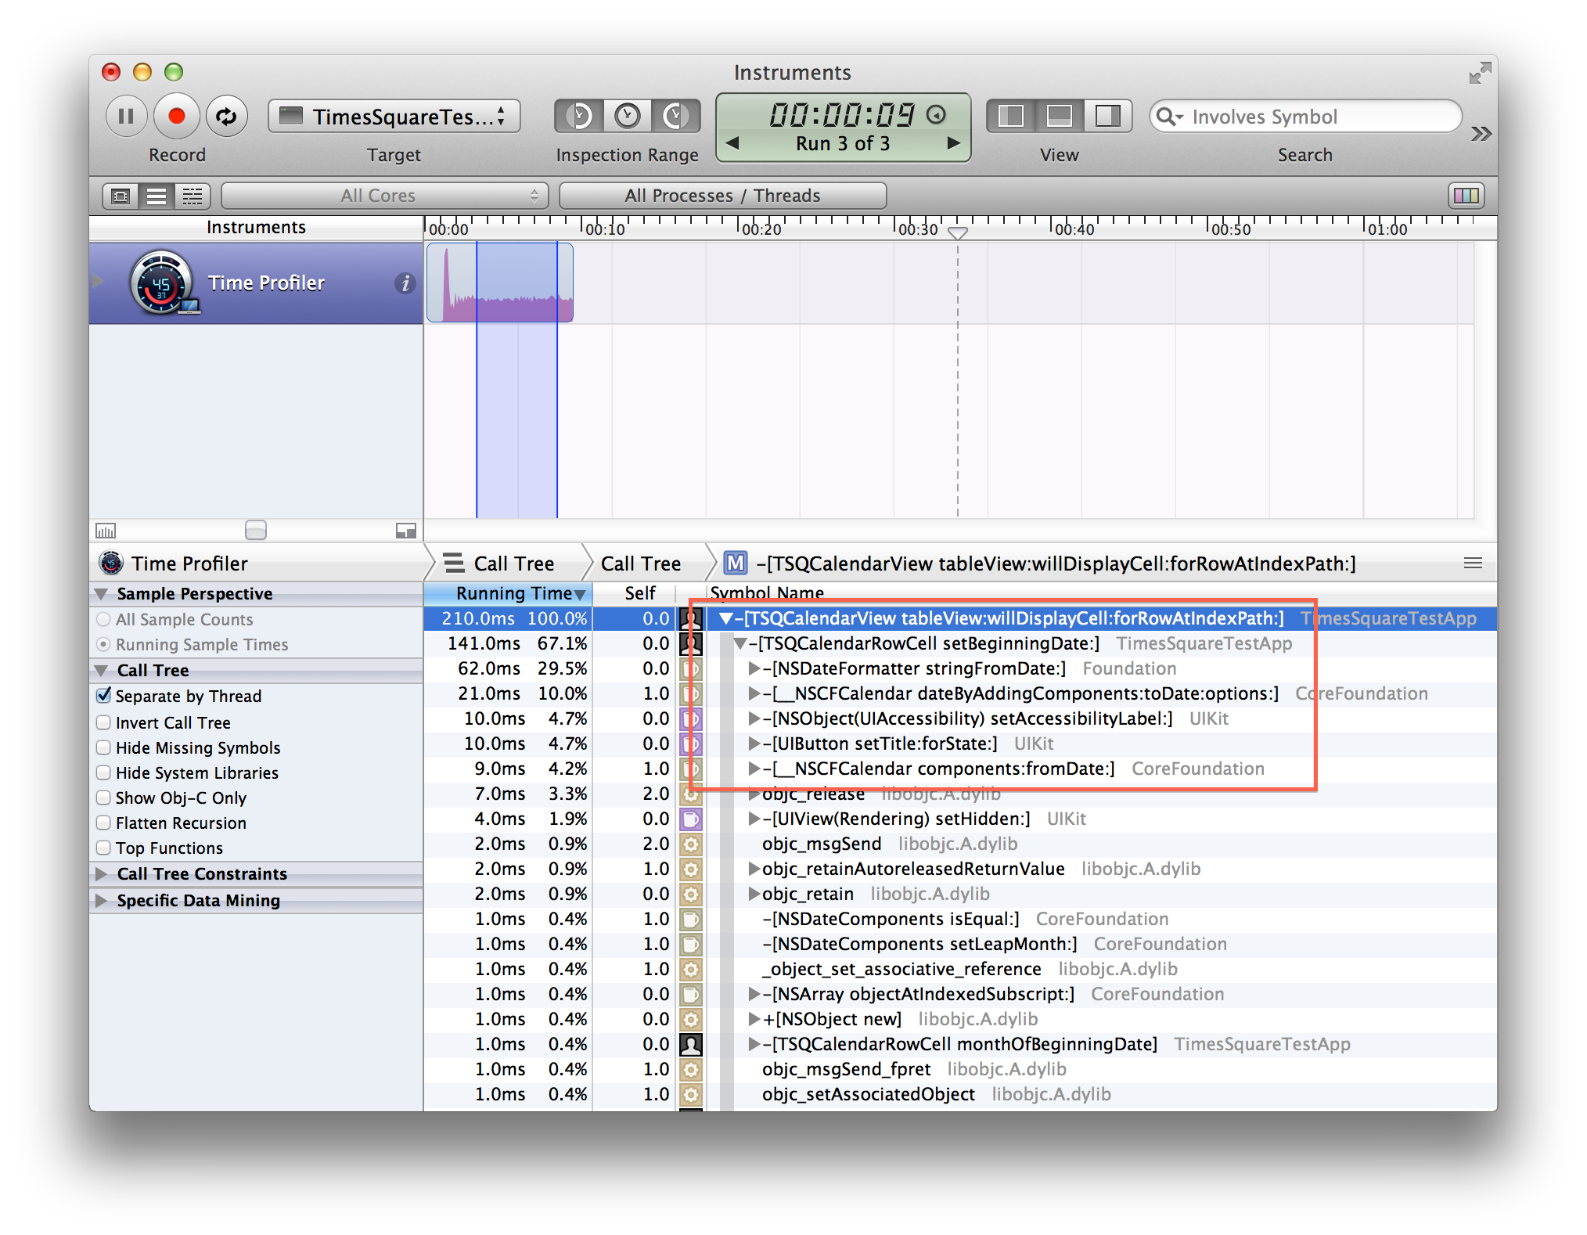Click the loop refresh button
The image size is (1587, 1235).
pos(226,117)
